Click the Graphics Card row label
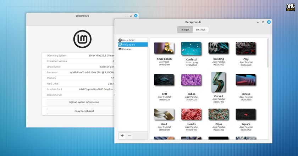Image resolution: width=298 pixels, height=156 pixels. [x=54, y=89]
